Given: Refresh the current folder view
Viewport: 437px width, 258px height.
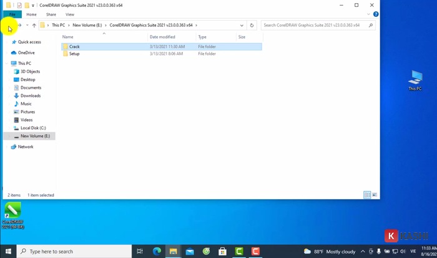Looking at the screenshot, I should [252, 26].
